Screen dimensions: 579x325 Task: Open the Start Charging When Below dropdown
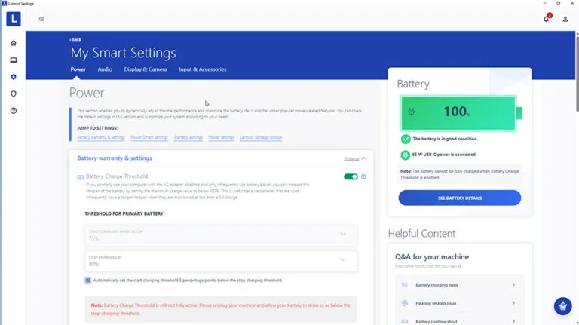point(221,235)
